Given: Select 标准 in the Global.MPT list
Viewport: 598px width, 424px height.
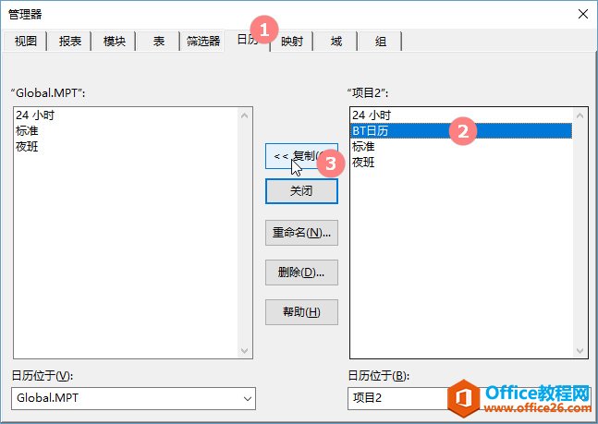Looking at the screenshot, I should (27, 131).
